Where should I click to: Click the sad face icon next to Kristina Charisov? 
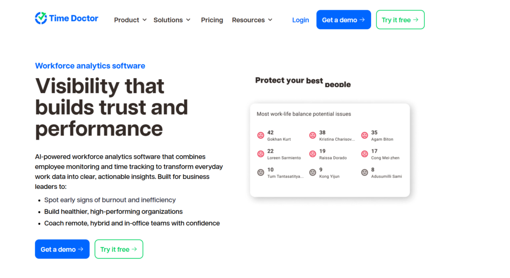pos(313,135)
